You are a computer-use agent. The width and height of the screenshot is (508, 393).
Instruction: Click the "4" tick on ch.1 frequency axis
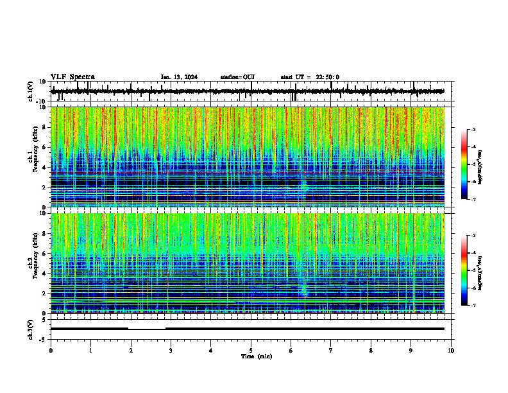point(45,168)
